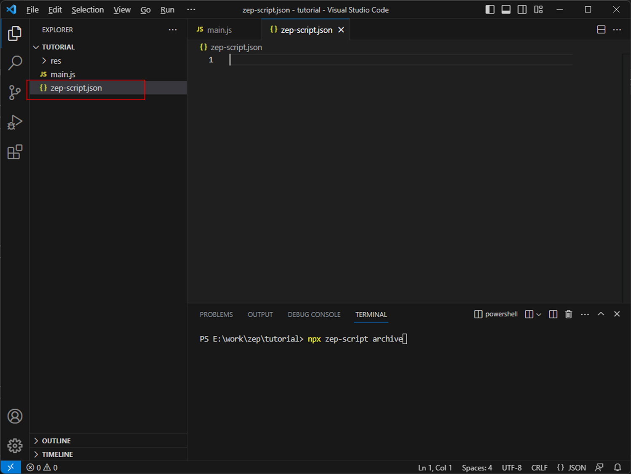Open the Accounts menu icon
This screenshot has height=474, width=631.
[x=15, y=416]
